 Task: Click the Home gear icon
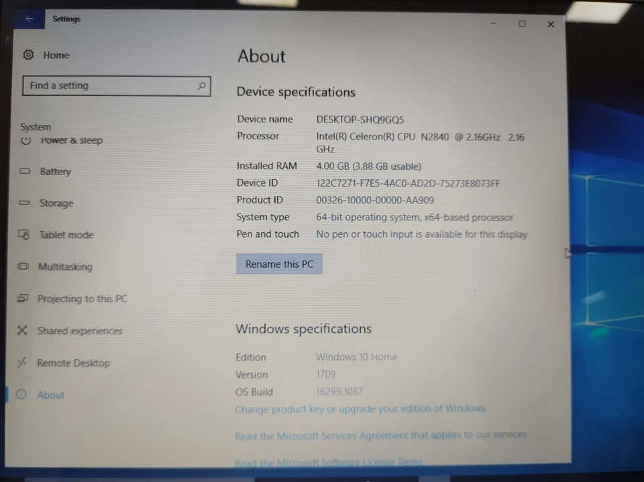point(28,54)
